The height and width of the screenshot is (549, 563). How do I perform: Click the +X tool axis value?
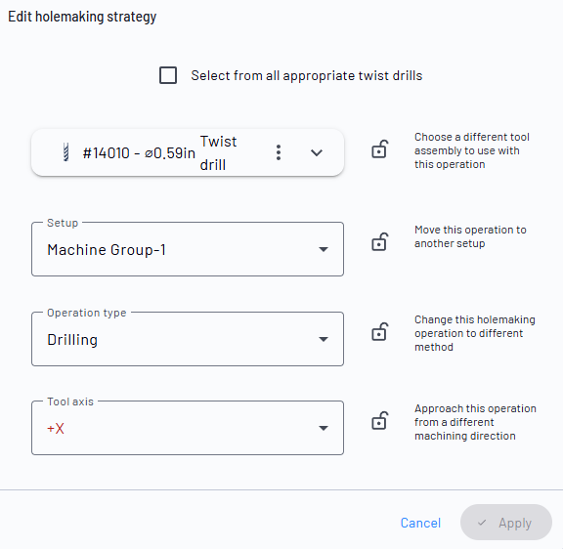pos(56,429)
